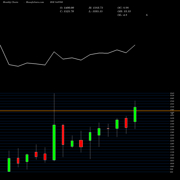Click the 'OL: 4.8' reading
Viewport: 180px width, 180px height.
point(122,15)
